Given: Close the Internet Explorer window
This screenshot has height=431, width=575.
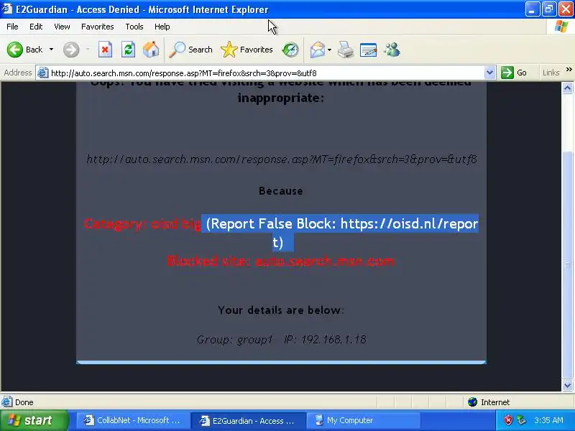Looking at the screenshot, I should pyautogui.click(x=566, y=9).
